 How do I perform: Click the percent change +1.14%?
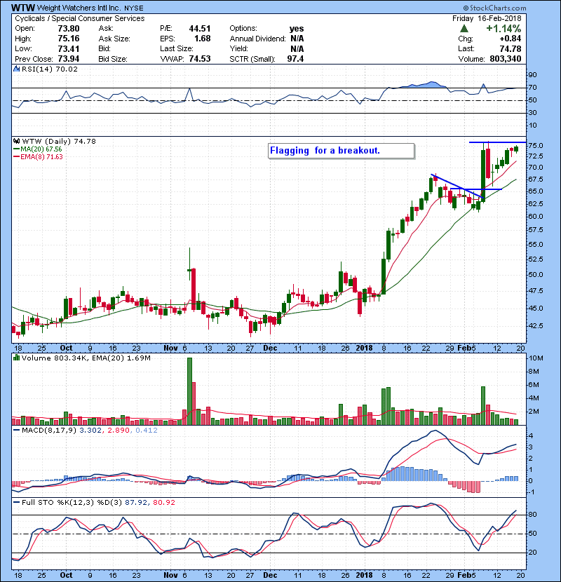503,29
